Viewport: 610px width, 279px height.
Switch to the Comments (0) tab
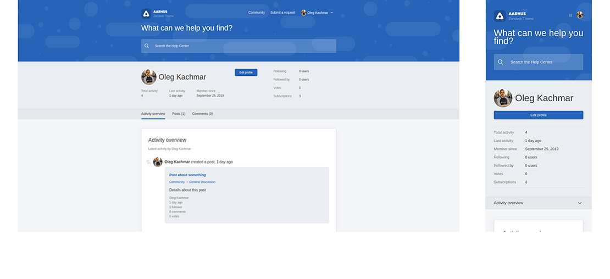pyautogui.click(x=202, y=114)
